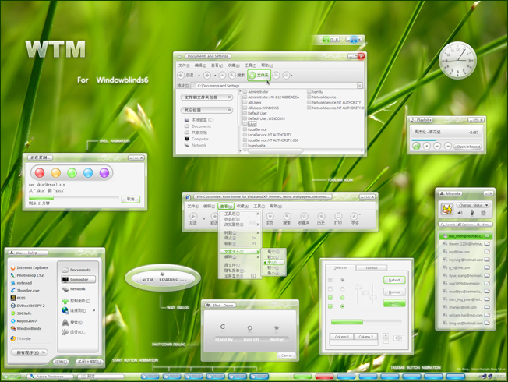Open the Change Status dropdown in Miranda
The width and height of the screenshot is (508, 382).
[x=474, y=205]
